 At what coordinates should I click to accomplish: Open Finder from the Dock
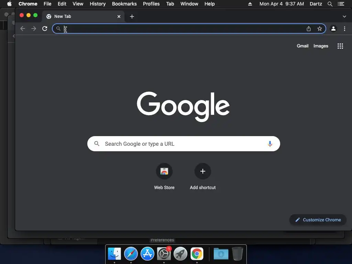pyautogui.click(x=114, y=254)
